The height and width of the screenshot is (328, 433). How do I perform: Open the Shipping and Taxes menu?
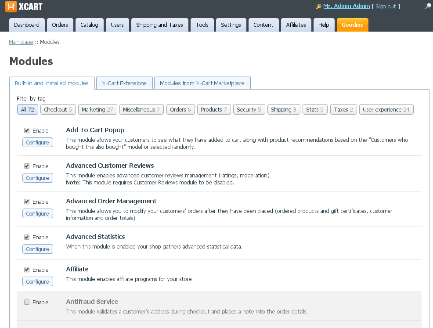pyautogui.click(x=159, y=25)
